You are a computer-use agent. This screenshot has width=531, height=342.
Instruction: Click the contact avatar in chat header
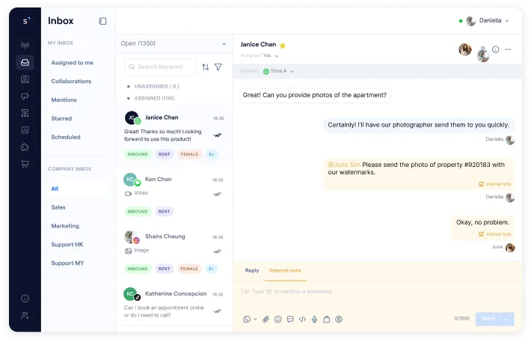pyautogui.click(x=465, y=49)
